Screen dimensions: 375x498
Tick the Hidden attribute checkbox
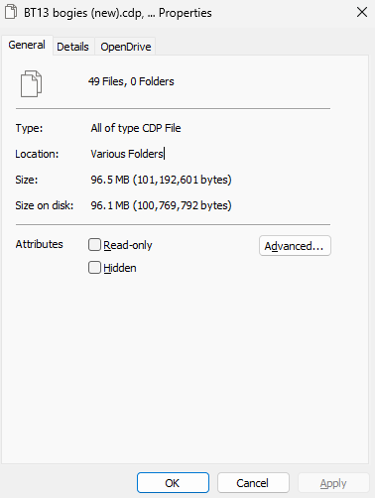coord(94,268)
